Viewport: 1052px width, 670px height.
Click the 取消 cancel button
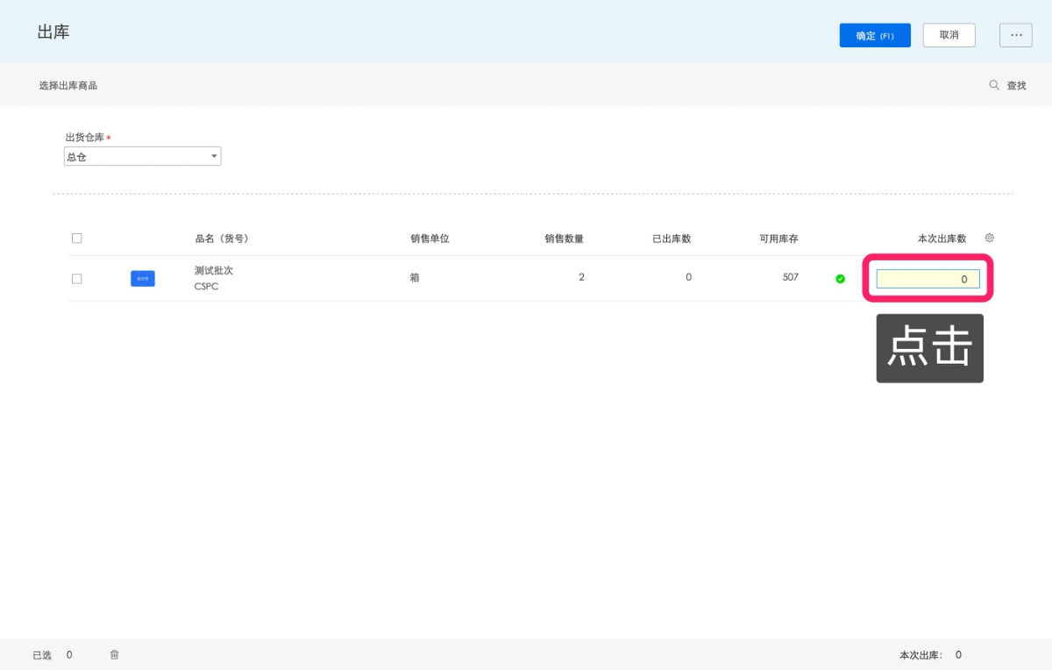pyautogui.click(x=949, y=35)
